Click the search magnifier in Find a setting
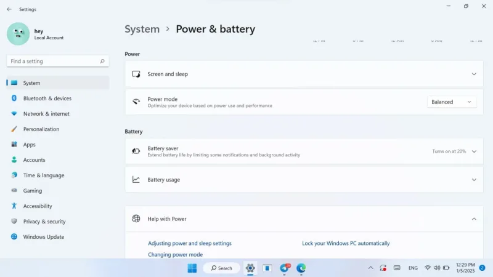This screenshot has width=493, height=277. click(102, 61)
